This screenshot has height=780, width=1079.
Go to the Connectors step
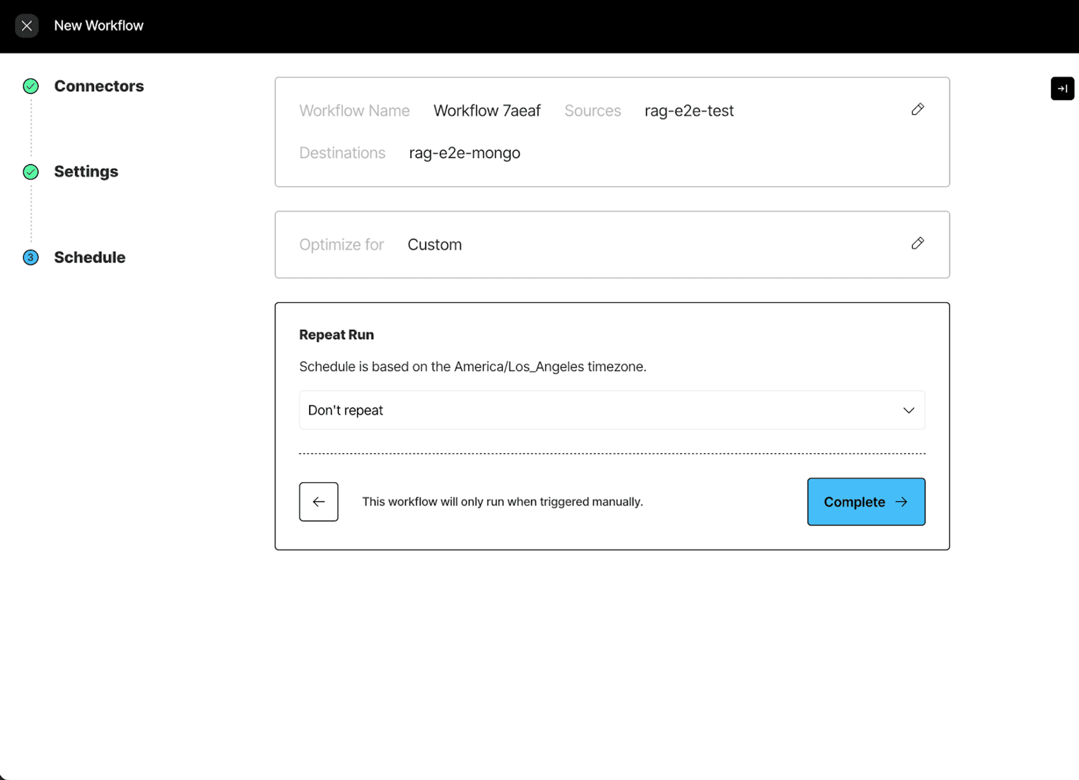click(x=99, y=86)
